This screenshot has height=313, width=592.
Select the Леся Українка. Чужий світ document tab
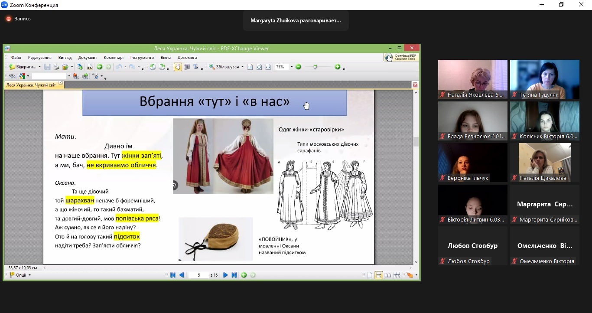(x=31, y=85)
